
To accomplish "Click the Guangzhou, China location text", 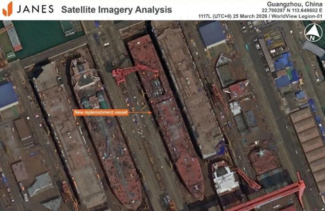I will click(x=294, y=4).
